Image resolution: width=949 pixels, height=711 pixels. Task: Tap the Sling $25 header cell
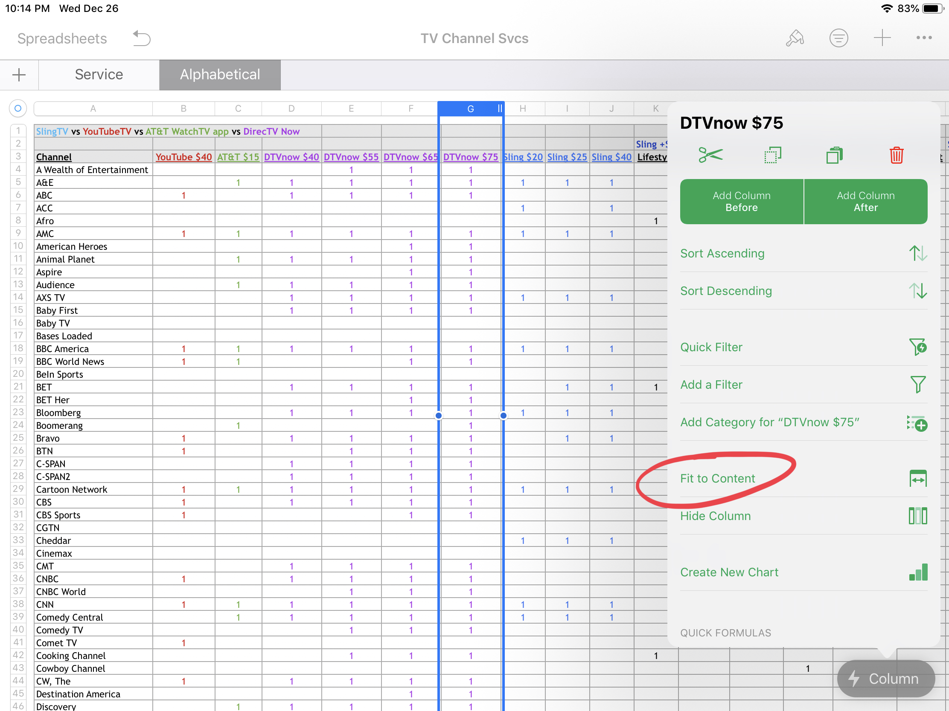click(567, 157)
